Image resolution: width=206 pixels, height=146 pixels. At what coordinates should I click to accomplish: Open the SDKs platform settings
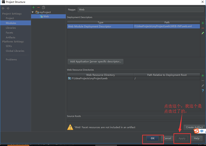click(9, 46)
